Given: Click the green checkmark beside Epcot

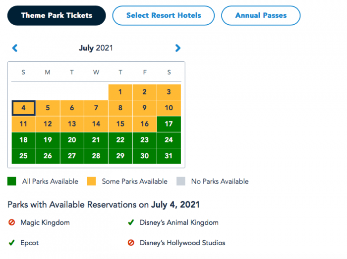Looking at the screenshot, I should 12,243.
